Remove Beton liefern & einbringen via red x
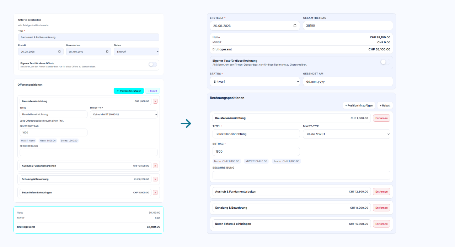Screen dimensions: 455x247 click(155, 192)
